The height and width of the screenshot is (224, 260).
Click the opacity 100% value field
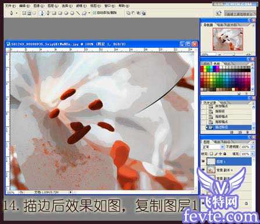245,147
